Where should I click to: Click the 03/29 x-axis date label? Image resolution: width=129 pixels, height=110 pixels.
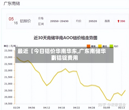click(17, 108)
